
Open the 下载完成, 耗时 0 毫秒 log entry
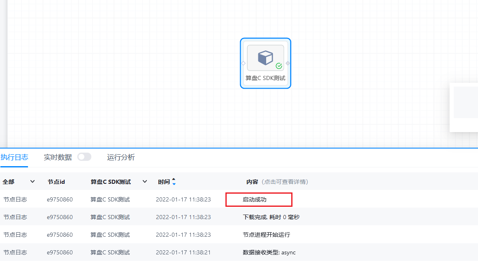point(271,217)
